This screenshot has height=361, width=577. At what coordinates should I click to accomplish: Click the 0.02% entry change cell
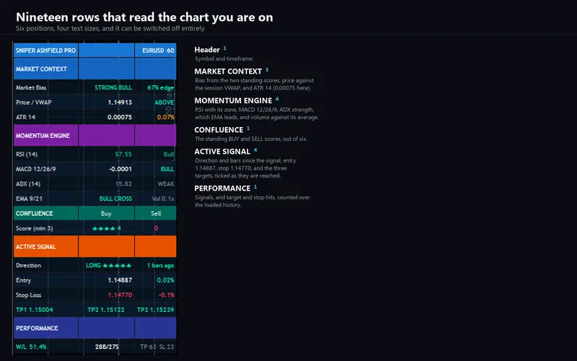click(166, 280)
